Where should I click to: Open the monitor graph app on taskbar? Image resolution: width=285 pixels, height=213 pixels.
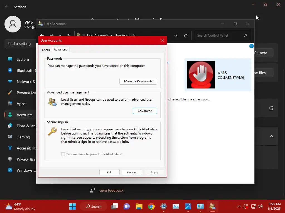click(176, 206)
